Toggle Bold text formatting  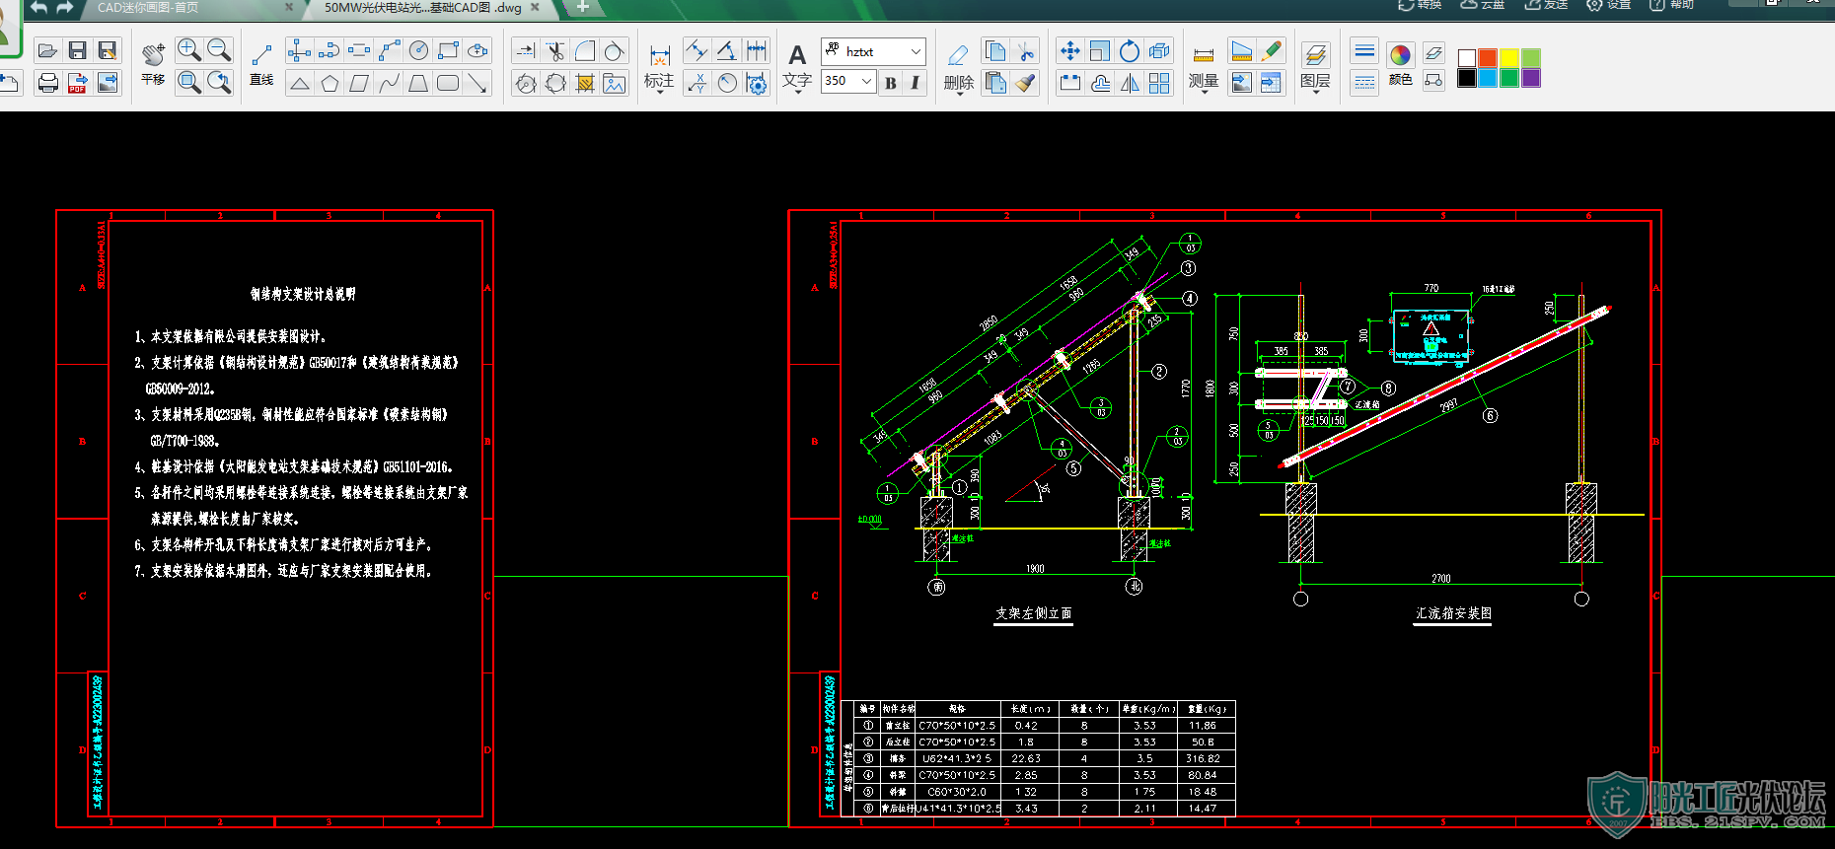pos(891,83)
